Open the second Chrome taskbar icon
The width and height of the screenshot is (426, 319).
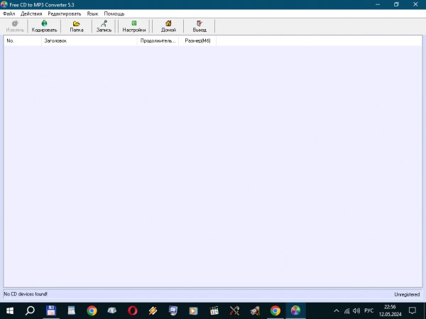point(275,310)
